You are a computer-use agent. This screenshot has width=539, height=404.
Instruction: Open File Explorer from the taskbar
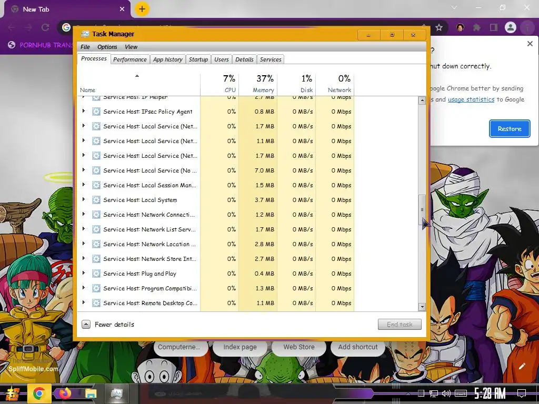point(91,393)
